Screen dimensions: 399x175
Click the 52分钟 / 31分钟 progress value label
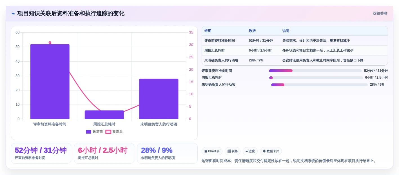point(376,71)
